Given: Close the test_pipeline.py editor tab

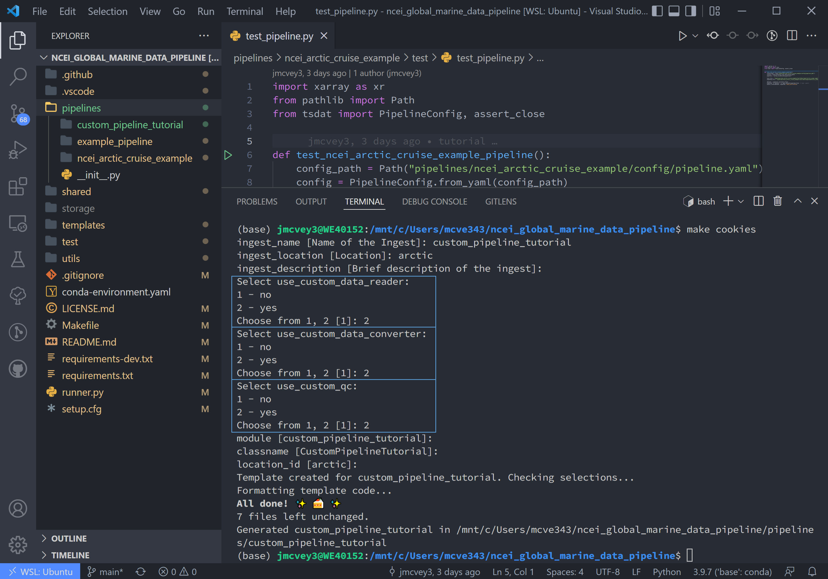Looking at the screenshot, I should 324,36.
